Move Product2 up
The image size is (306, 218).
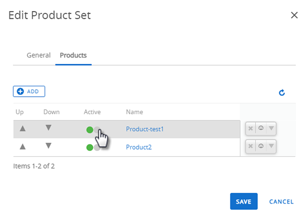(23, 146)
